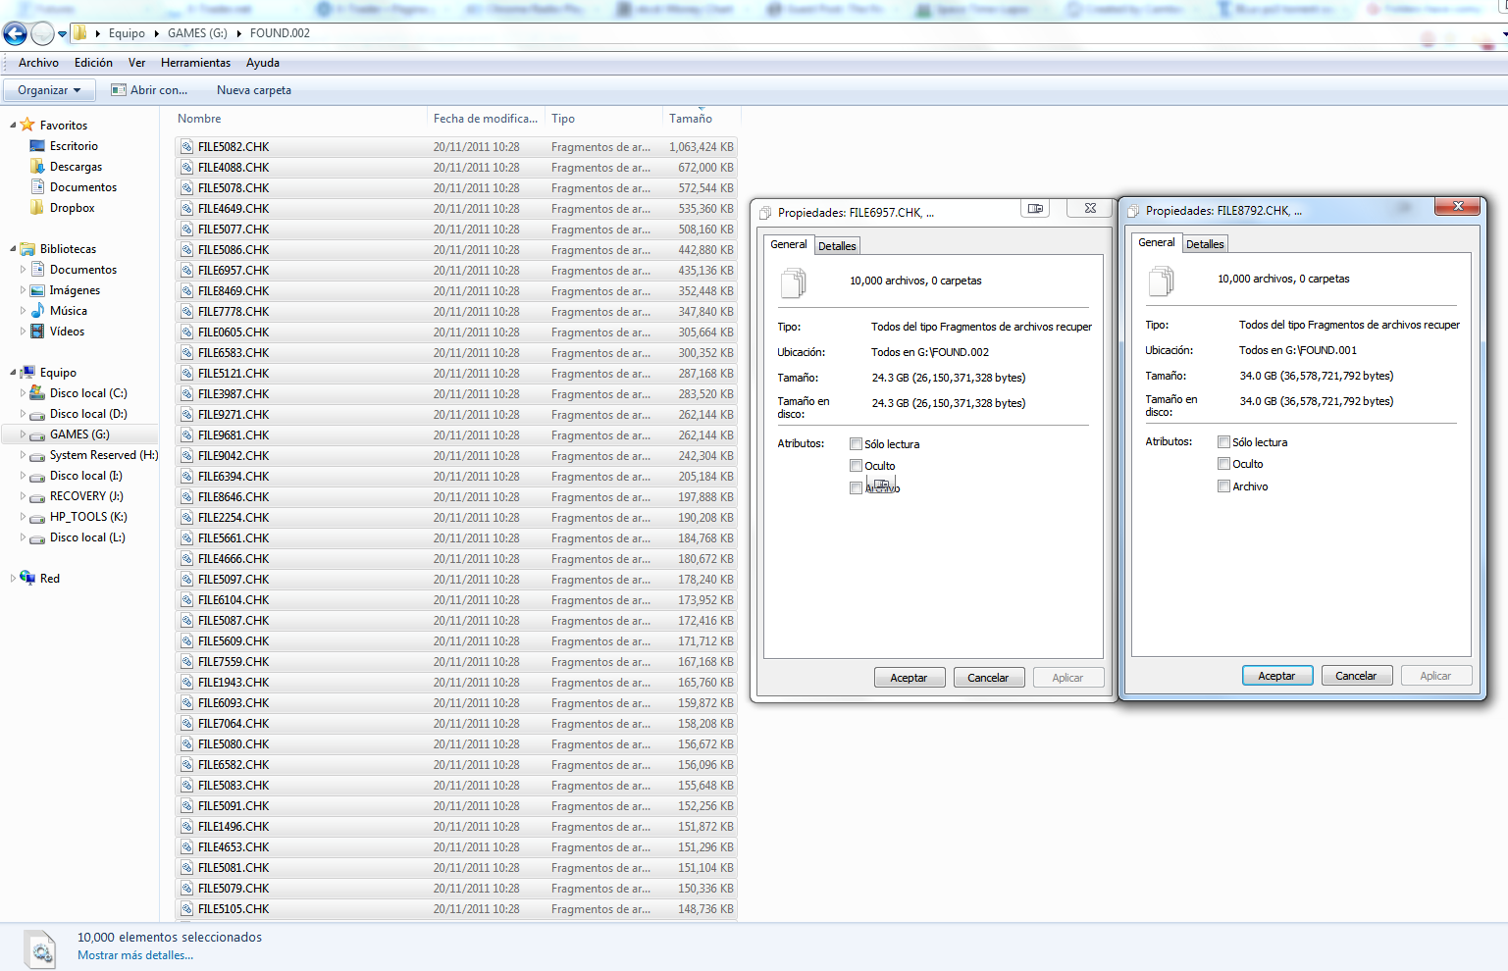The width and height of the screenshot is (1508, 971).
Task: Click the Back navigation arrow button
Action: 15,34
